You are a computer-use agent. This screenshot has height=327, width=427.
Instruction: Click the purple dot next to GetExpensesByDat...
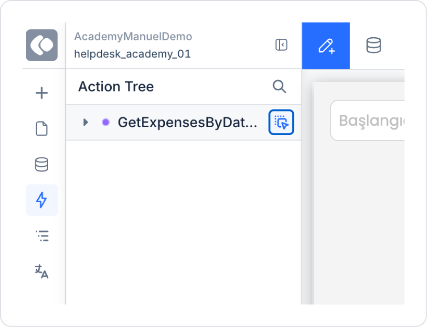[x=106, y=122]
